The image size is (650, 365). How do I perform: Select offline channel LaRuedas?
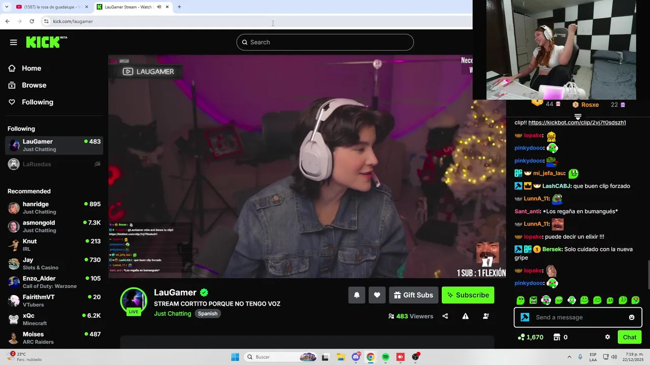(54, 164)
